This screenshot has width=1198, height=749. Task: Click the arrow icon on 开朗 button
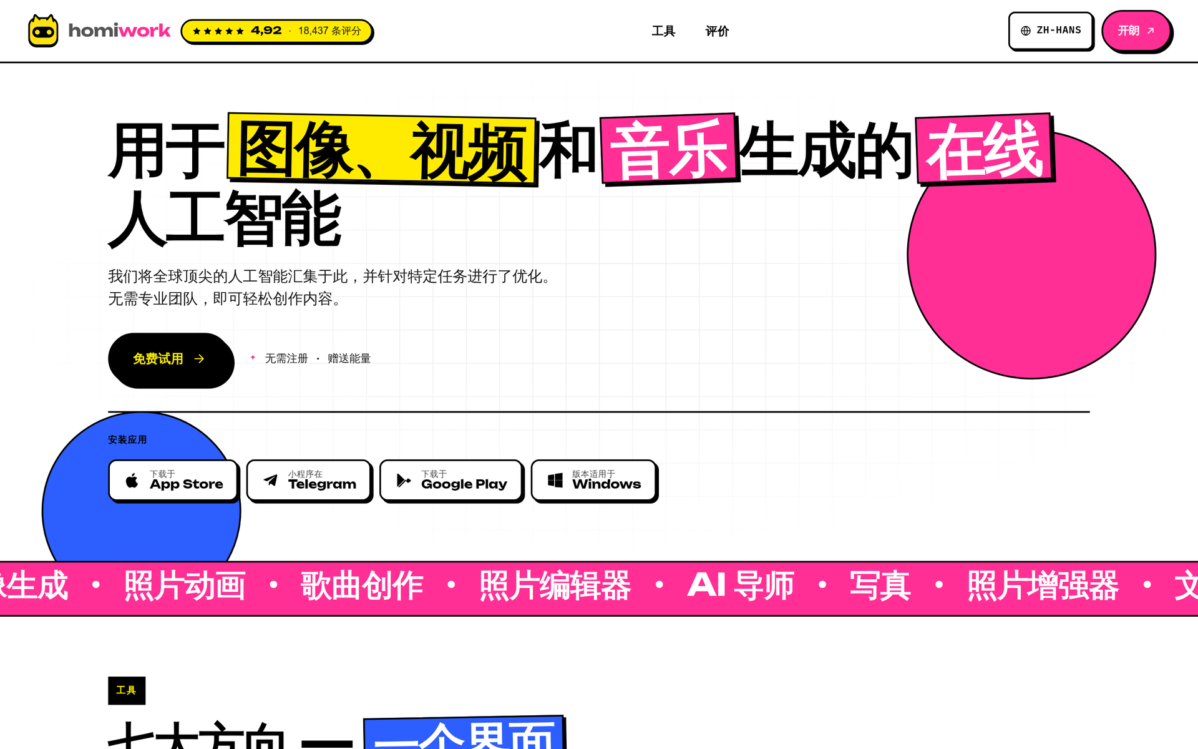[1151, 31]
